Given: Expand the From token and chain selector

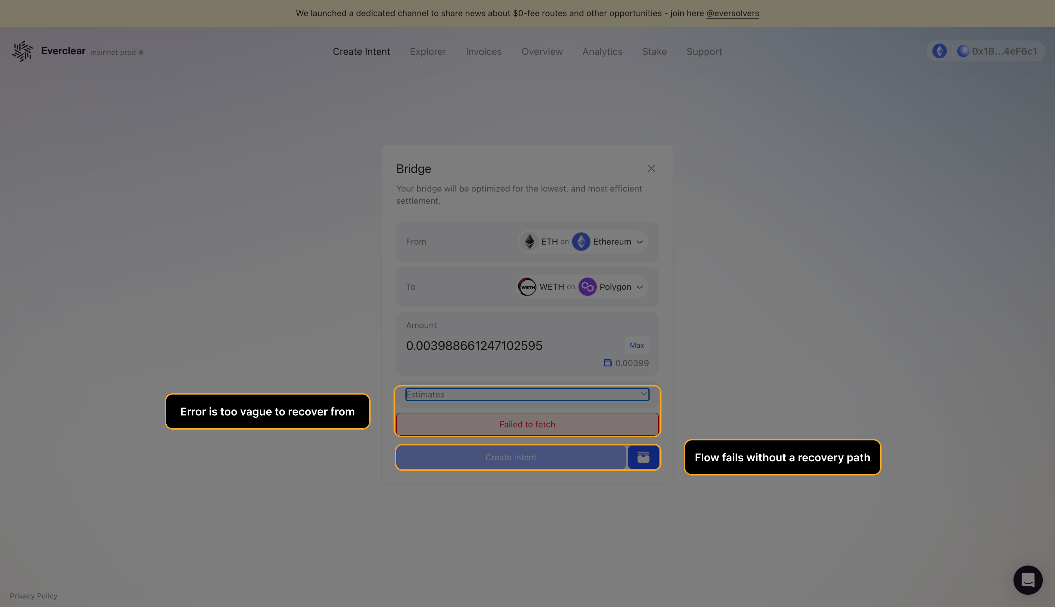Looking at the screenshot, I should click(583, 242).
